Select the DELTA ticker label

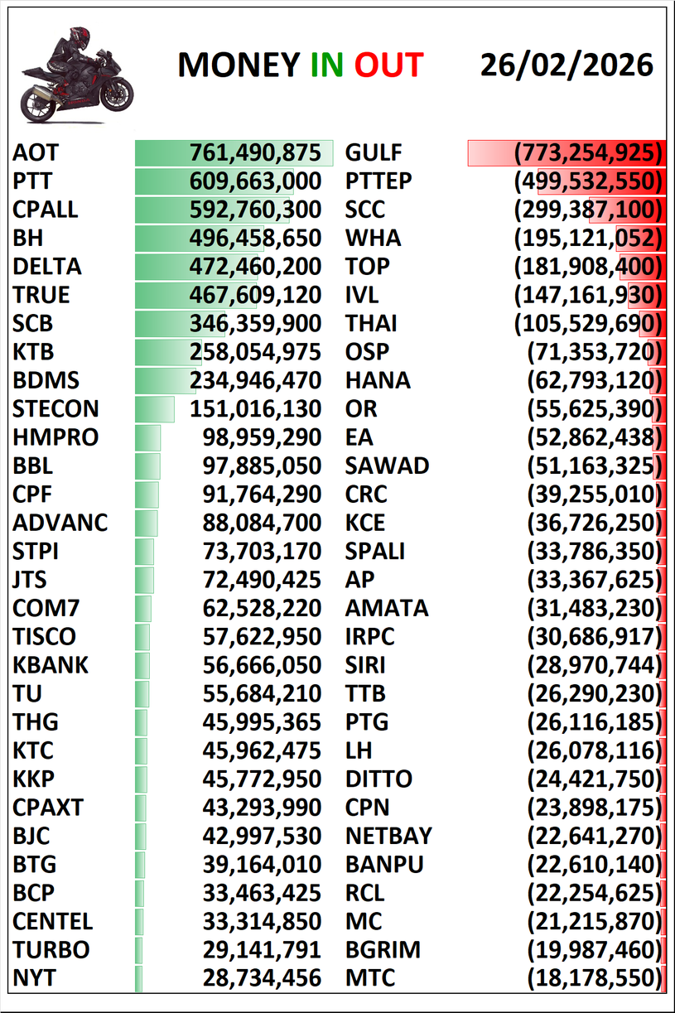point(47,267)
